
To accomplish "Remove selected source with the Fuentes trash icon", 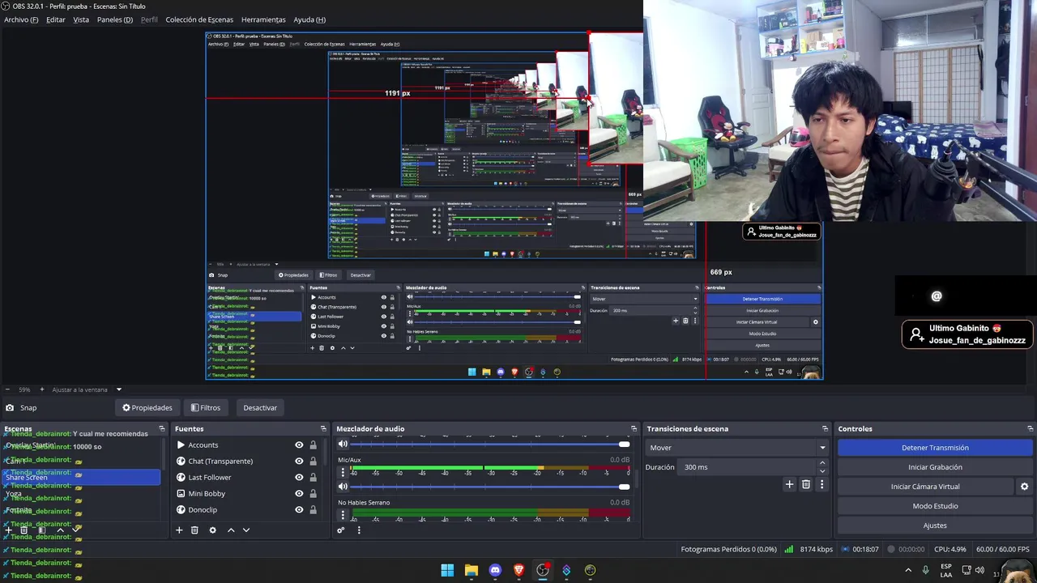I will [194, 530].
